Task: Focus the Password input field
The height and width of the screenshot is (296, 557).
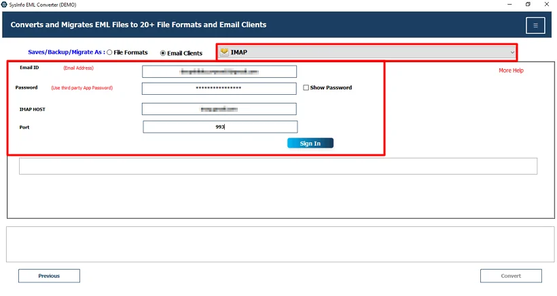Action: [219, 89]
